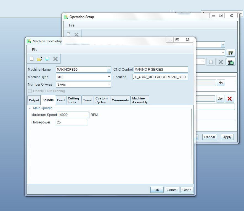Viewport: 244px width, 211px height.
Task: Maximize the Operation Setup window
Action: click(x=221, y=15)
